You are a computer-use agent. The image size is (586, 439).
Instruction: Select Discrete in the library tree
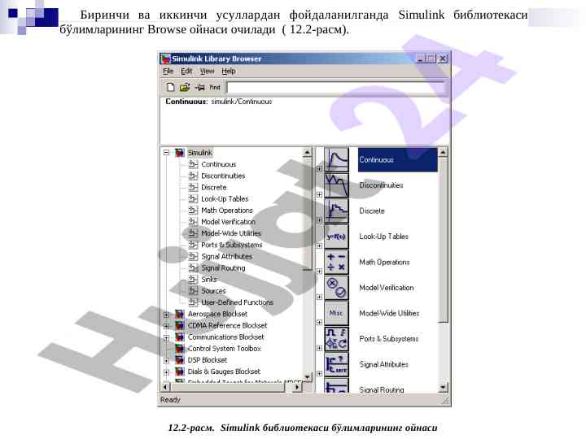point(214,188)
